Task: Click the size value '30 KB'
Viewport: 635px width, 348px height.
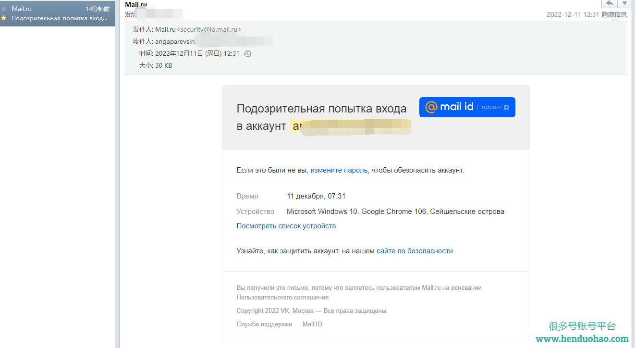Action: pyautogui.click(x=163, y=65)
